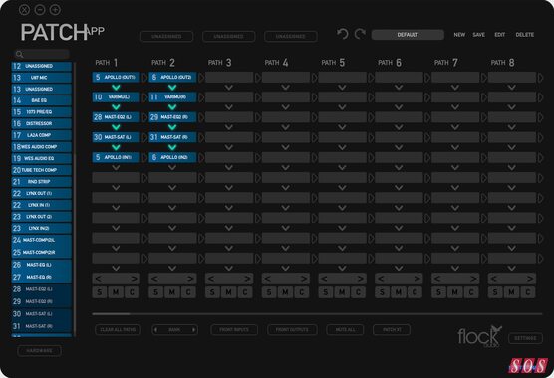Click grey chevron below 6 APOLLO (IN2)
The height and width of the screenshot is (378, 554).
[172, 168]
